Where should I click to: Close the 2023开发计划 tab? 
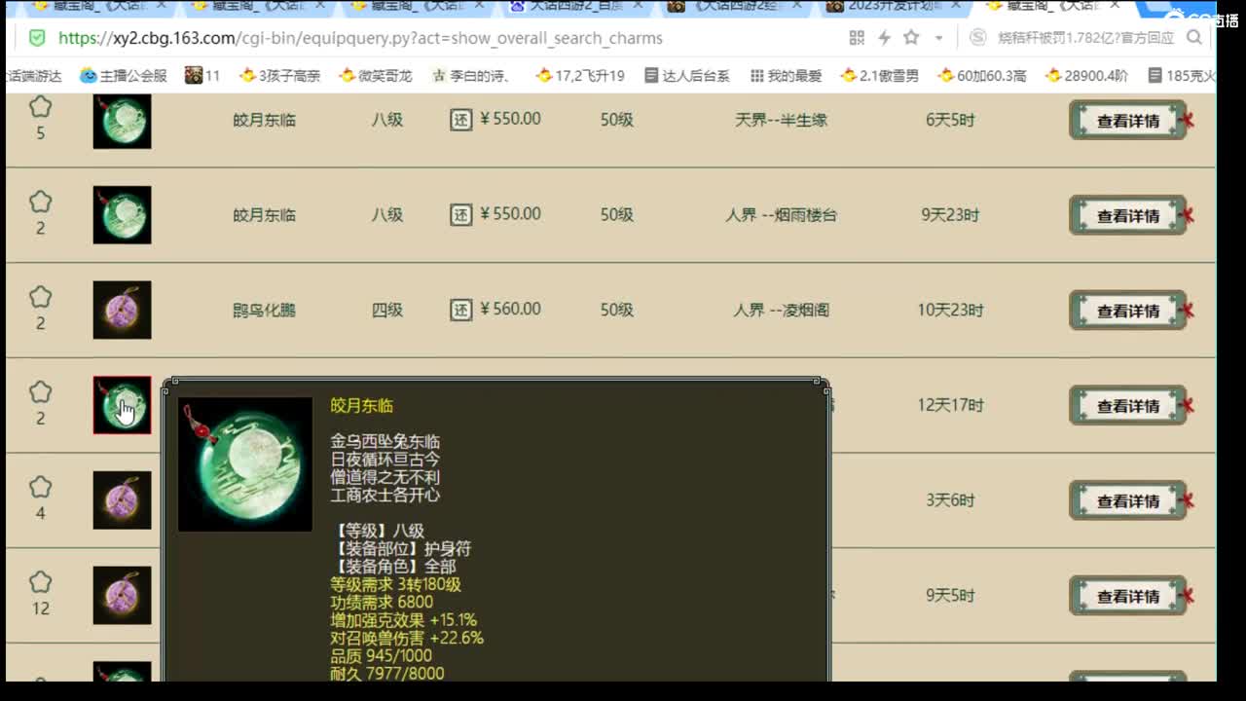click(957, 5)
